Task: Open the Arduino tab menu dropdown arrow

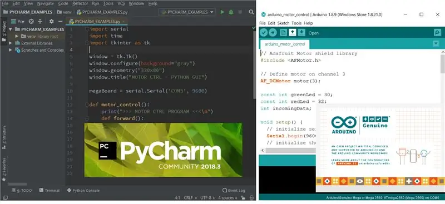Action: click(436, 44)
